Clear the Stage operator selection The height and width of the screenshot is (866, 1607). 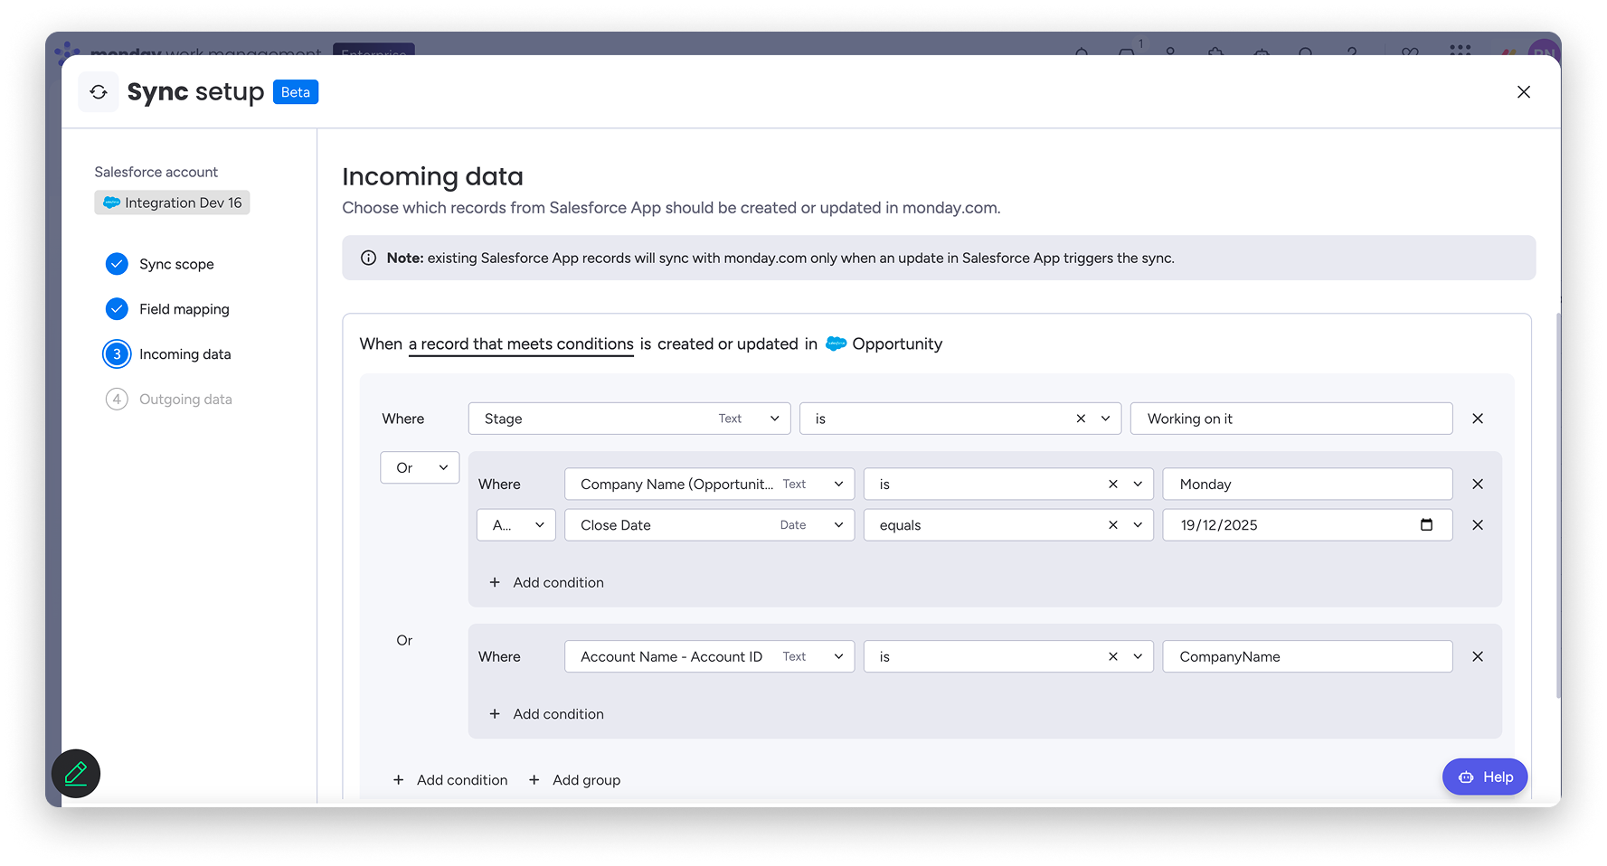(1081, 419)
